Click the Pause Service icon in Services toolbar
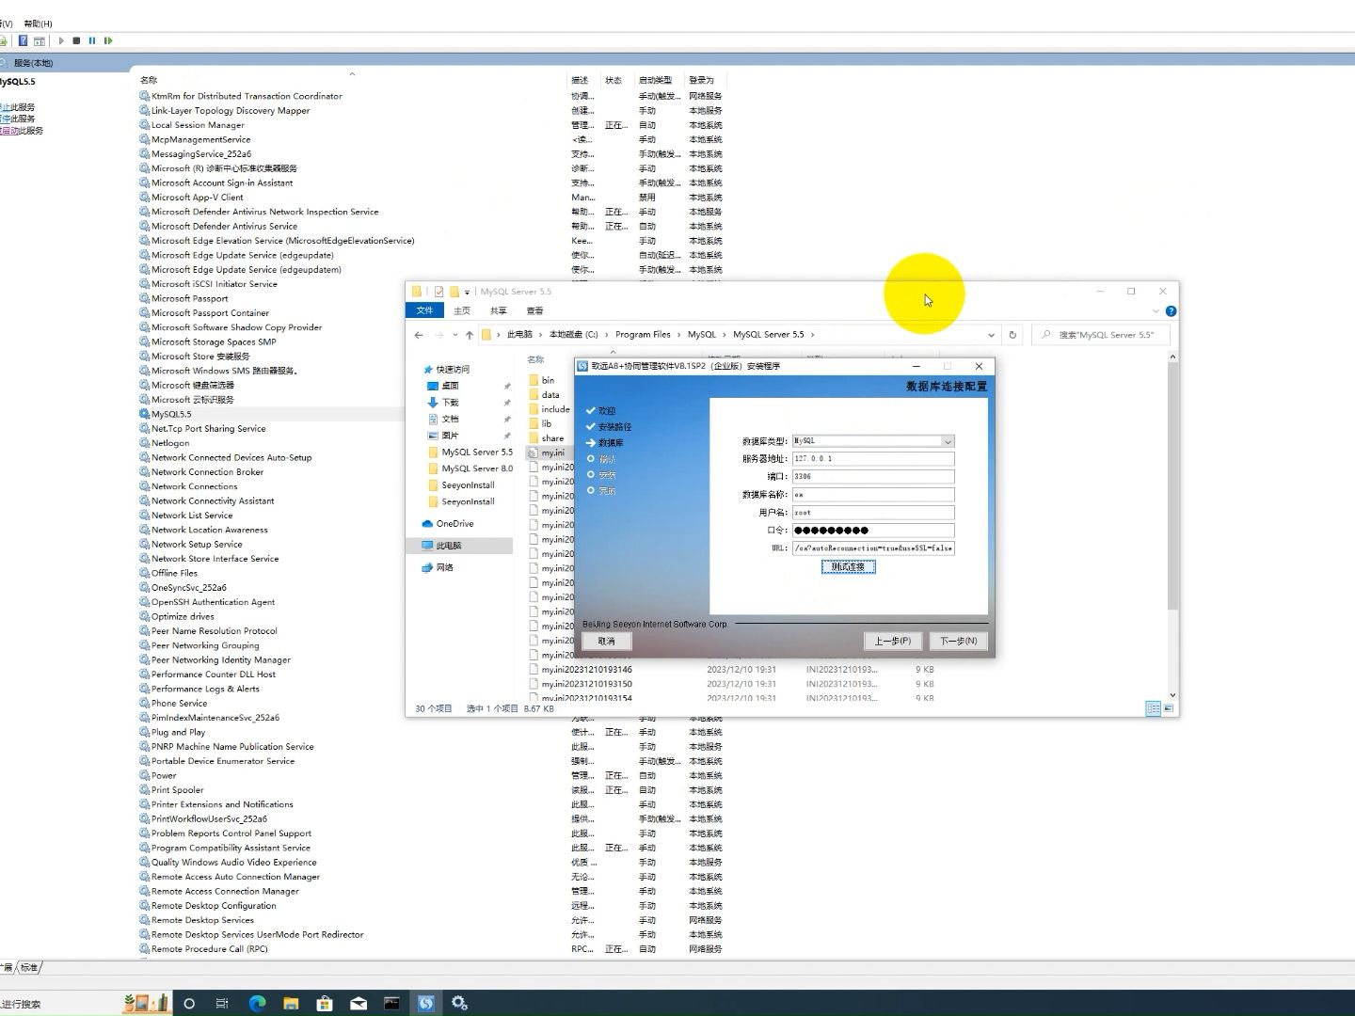The width and height of the screenshot is (1355, 1016). [x=92, y=40]
